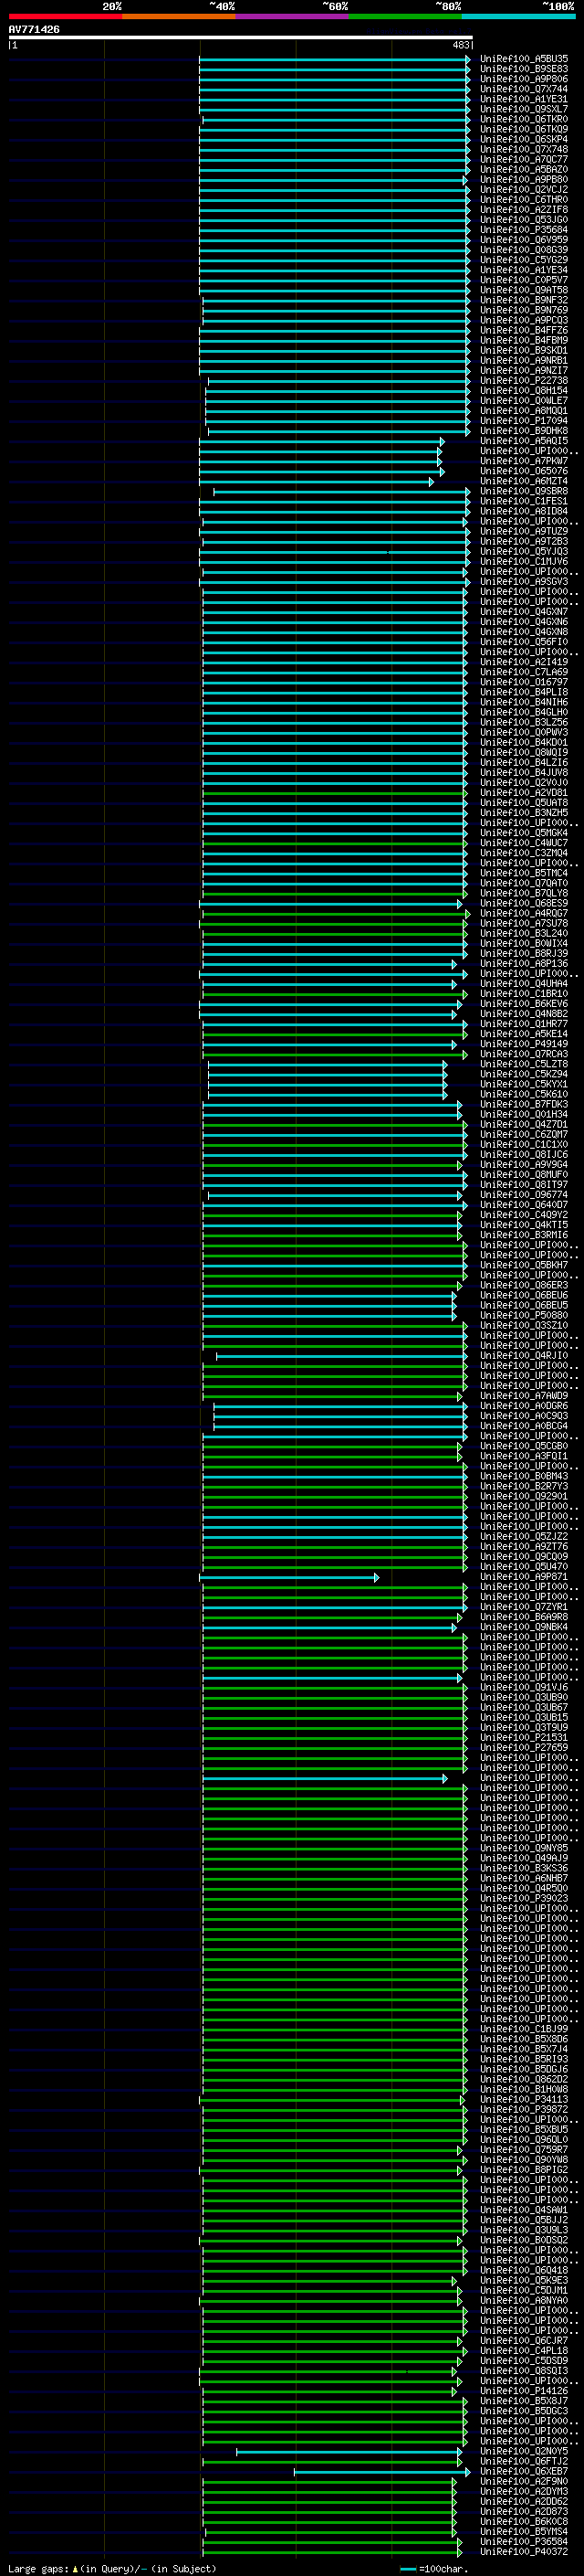Click label UniRef100_Q68ES9
The image size is (584, 2576).
(524, 903)
